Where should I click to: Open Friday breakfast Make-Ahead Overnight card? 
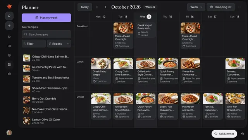click(x=190, y=35)
